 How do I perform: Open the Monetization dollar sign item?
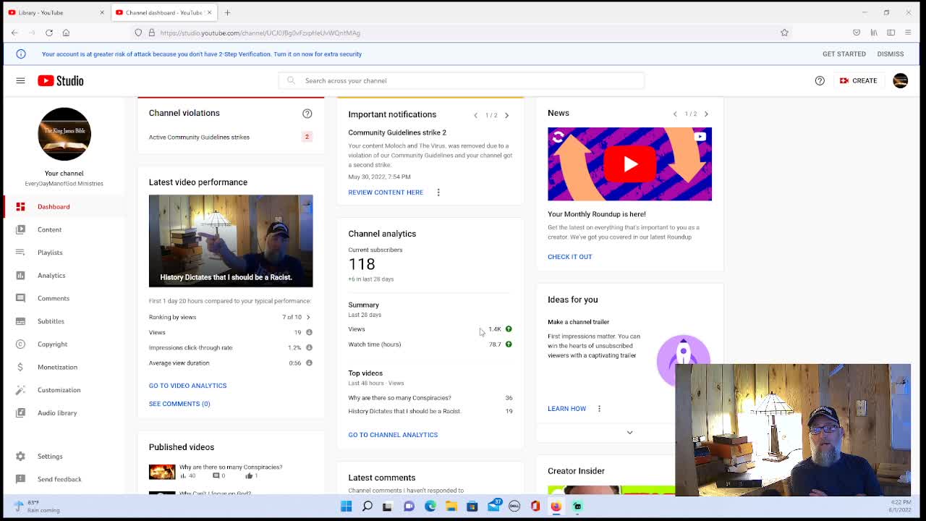57,367
